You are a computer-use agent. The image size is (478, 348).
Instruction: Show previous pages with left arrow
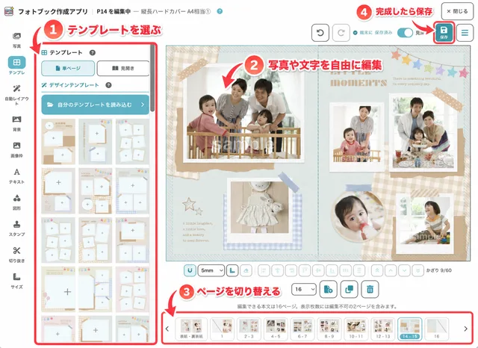[x=167, y=329]
